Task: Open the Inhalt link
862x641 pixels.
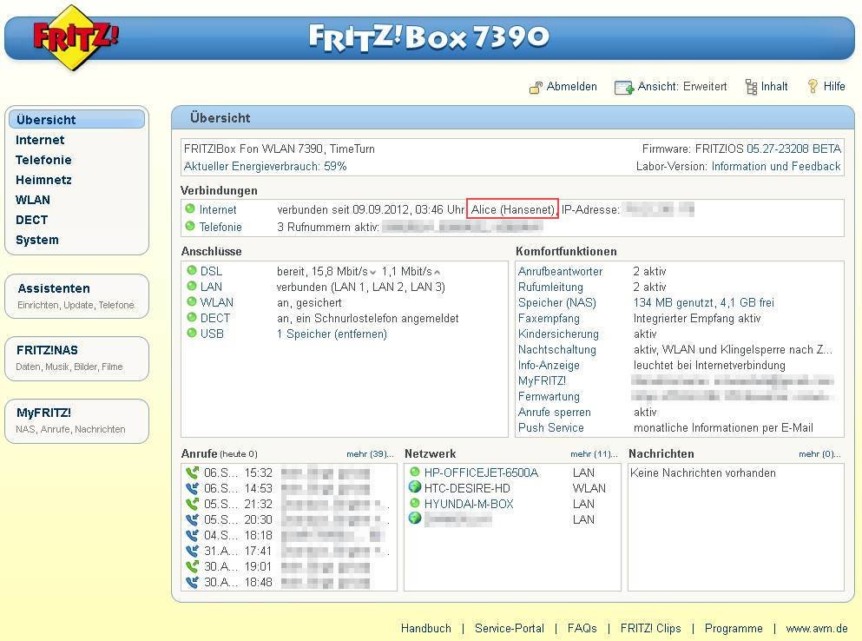Action: coord(774,86)
